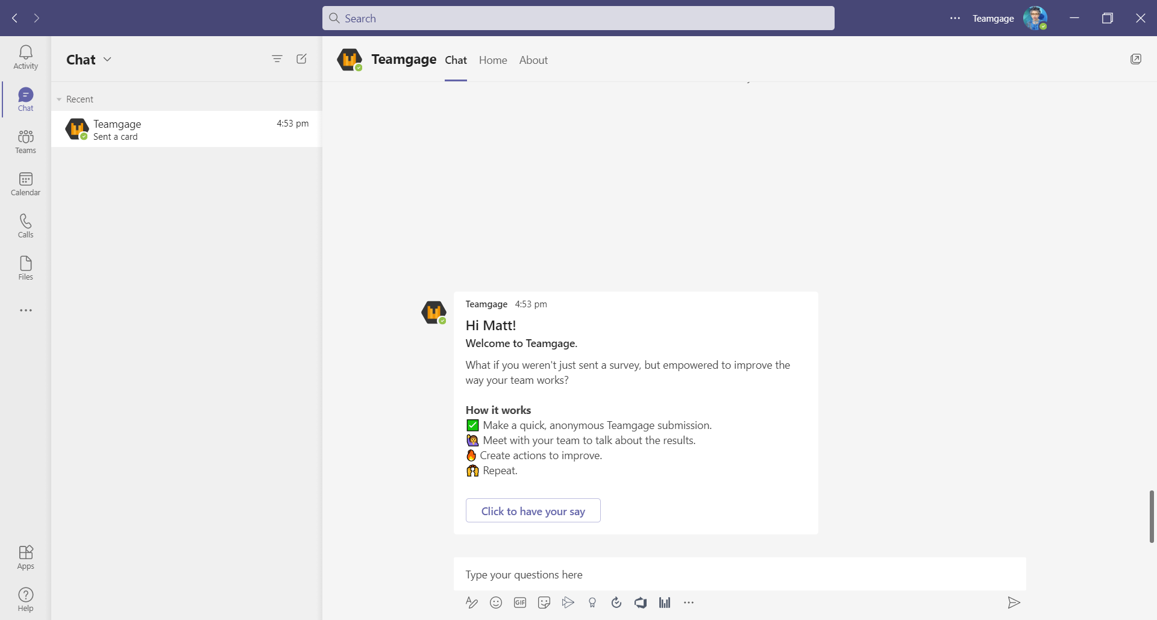
Task: Expand the Chat dropdown
Action: click(107, 59)
